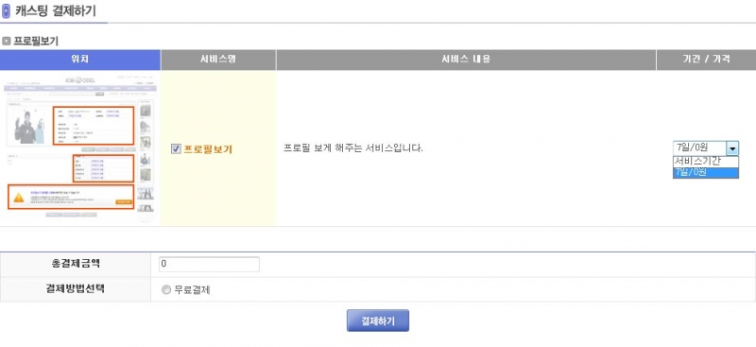Click the yellow warning triangle in the preview image

click(x=19, y=198)
